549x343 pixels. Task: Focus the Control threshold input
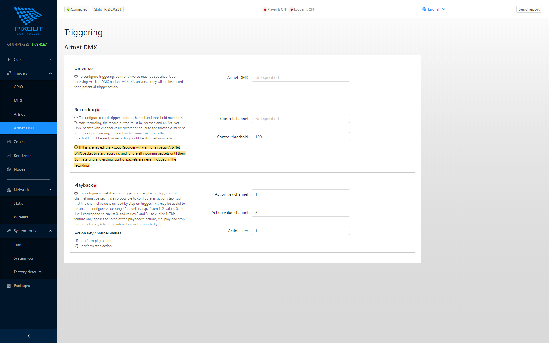(x=301, y=137)
